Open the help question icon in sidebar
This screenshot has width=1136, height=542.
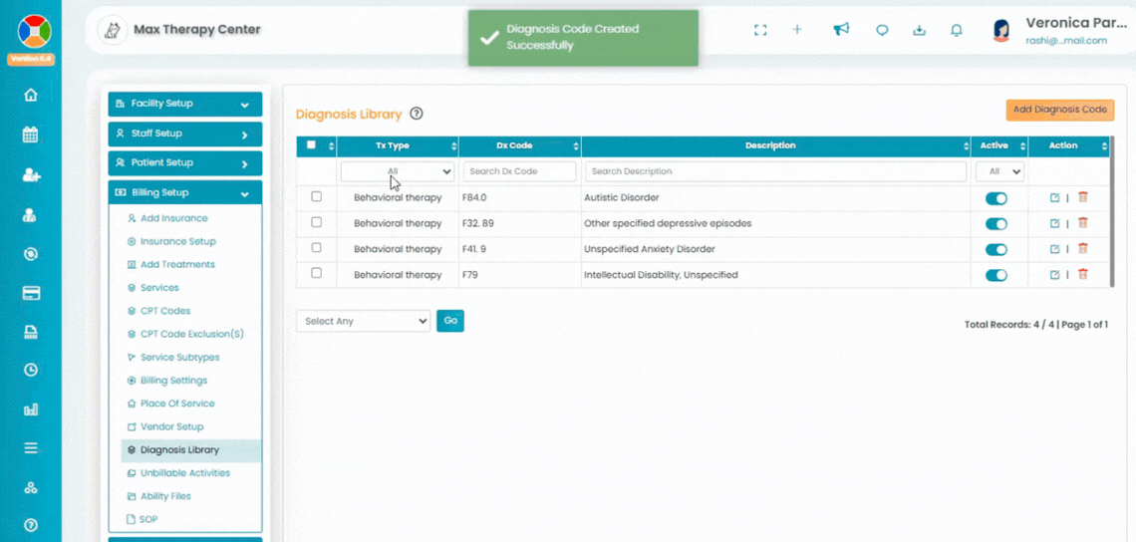coord(31,525)
